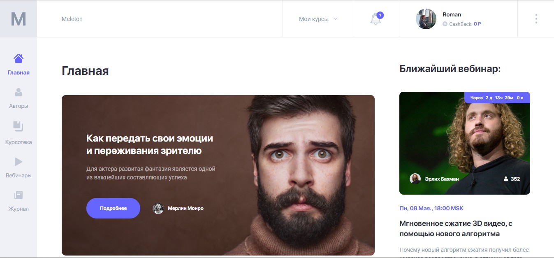The height and width of the screenshot is (258, 554).
Task: Click the CashBack coin icon
Action: coord(445,24)
